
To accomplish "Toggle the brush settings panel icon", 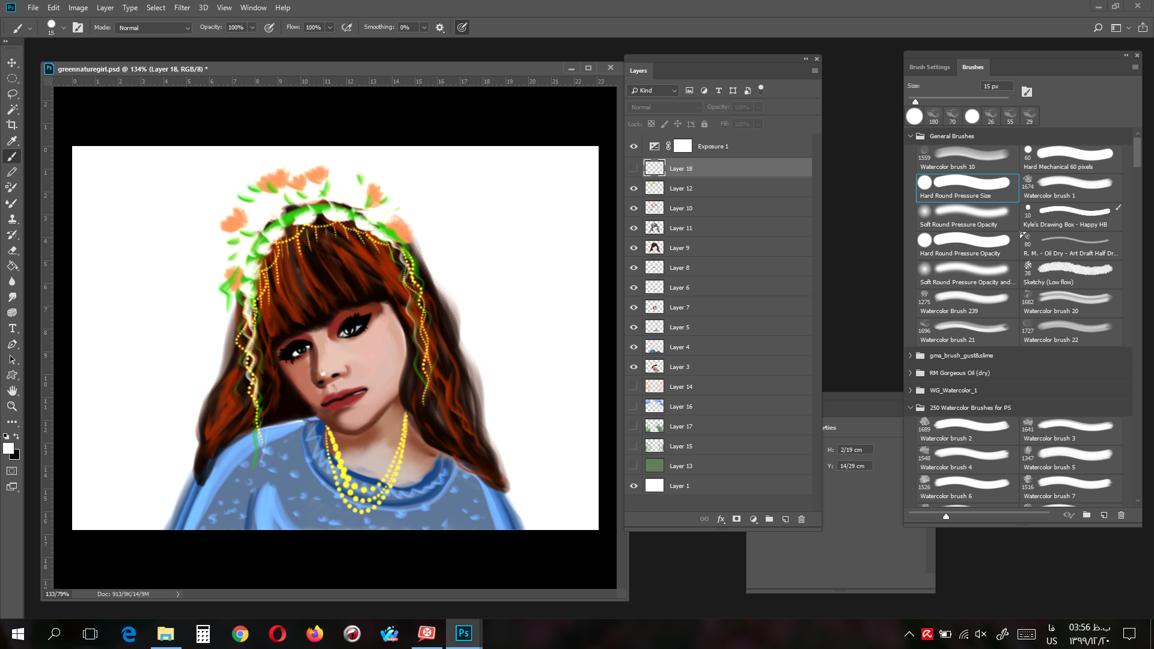I will [x=78, y=28].
